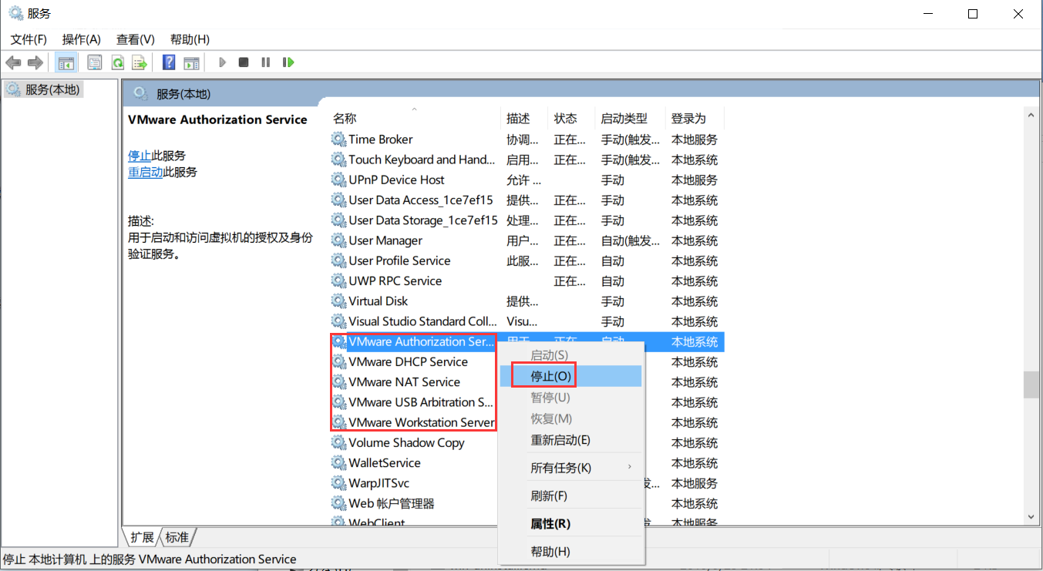
Task: Click the Forward arrow toolbar icon
Action: [x=35, y=62]
